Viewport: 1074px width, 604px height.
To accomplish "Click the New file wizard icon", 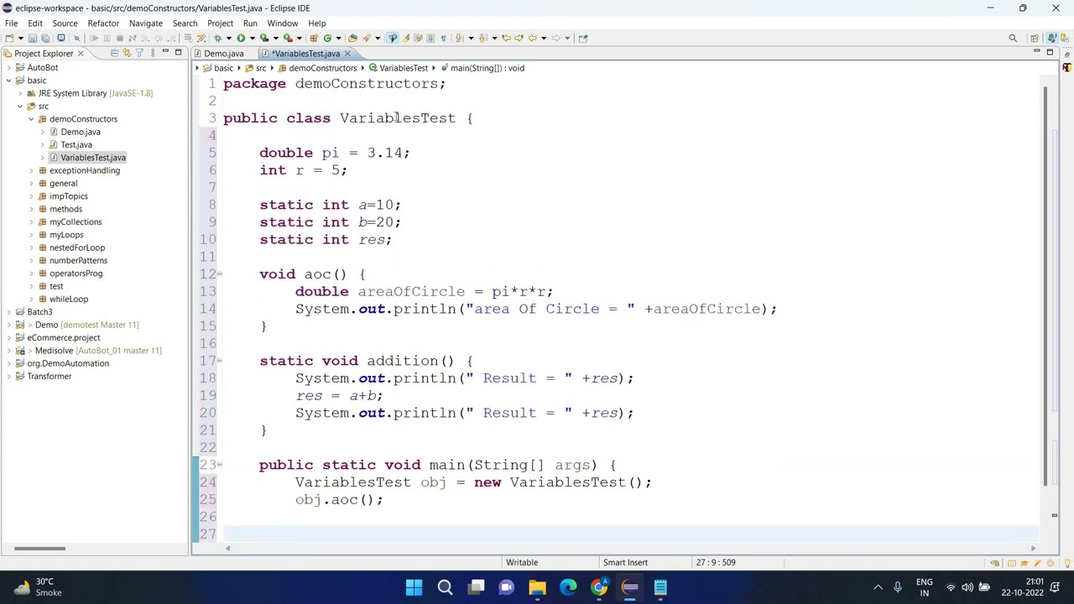I will click(9, 38).
